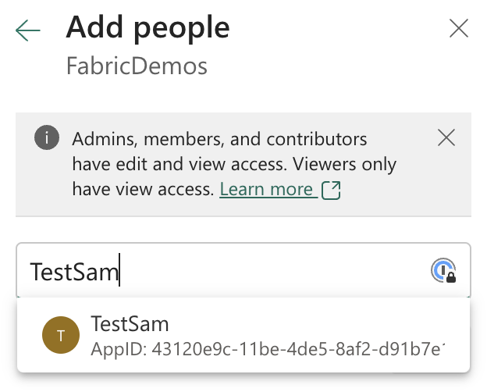Go back using the green arrow
Viewport: 487px width, 392px height.
click(27, 30)
